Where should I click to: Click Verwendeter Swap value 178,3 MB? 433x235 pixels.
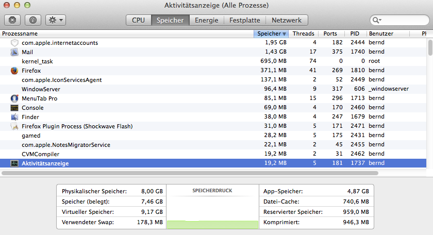tap(150, 222)
